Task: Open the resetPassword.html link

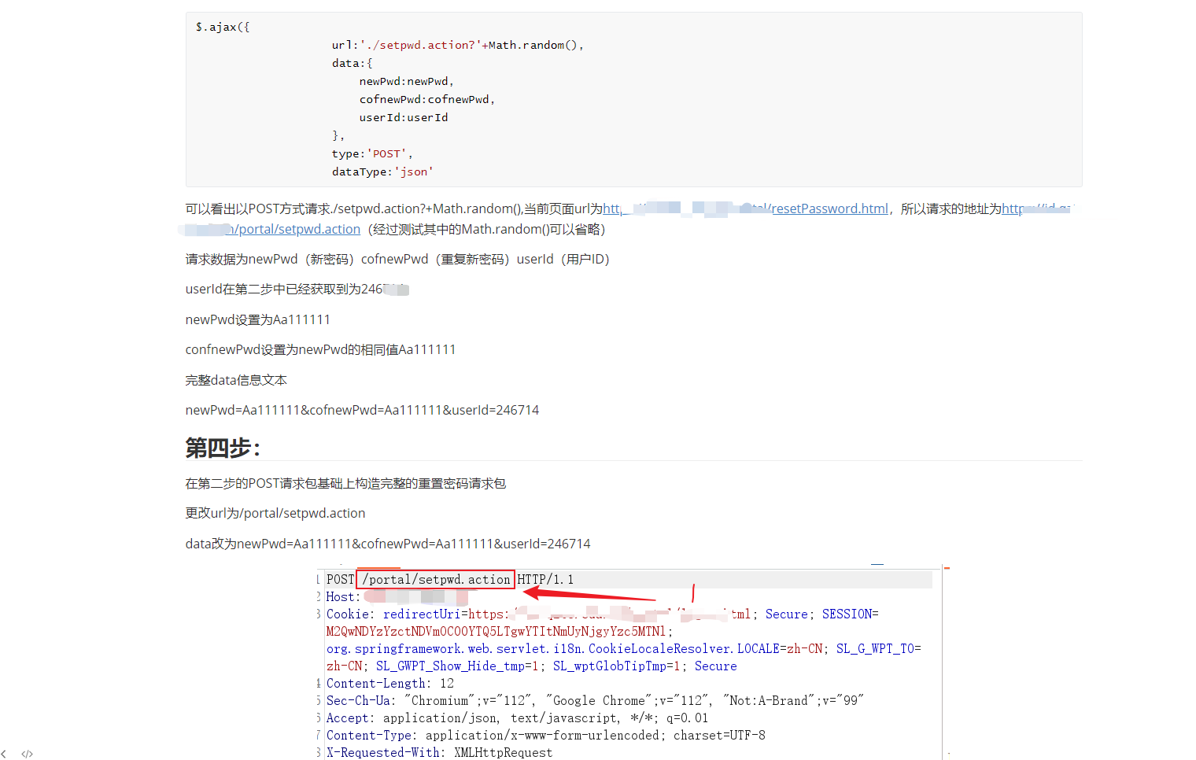Action: (829, 208)
